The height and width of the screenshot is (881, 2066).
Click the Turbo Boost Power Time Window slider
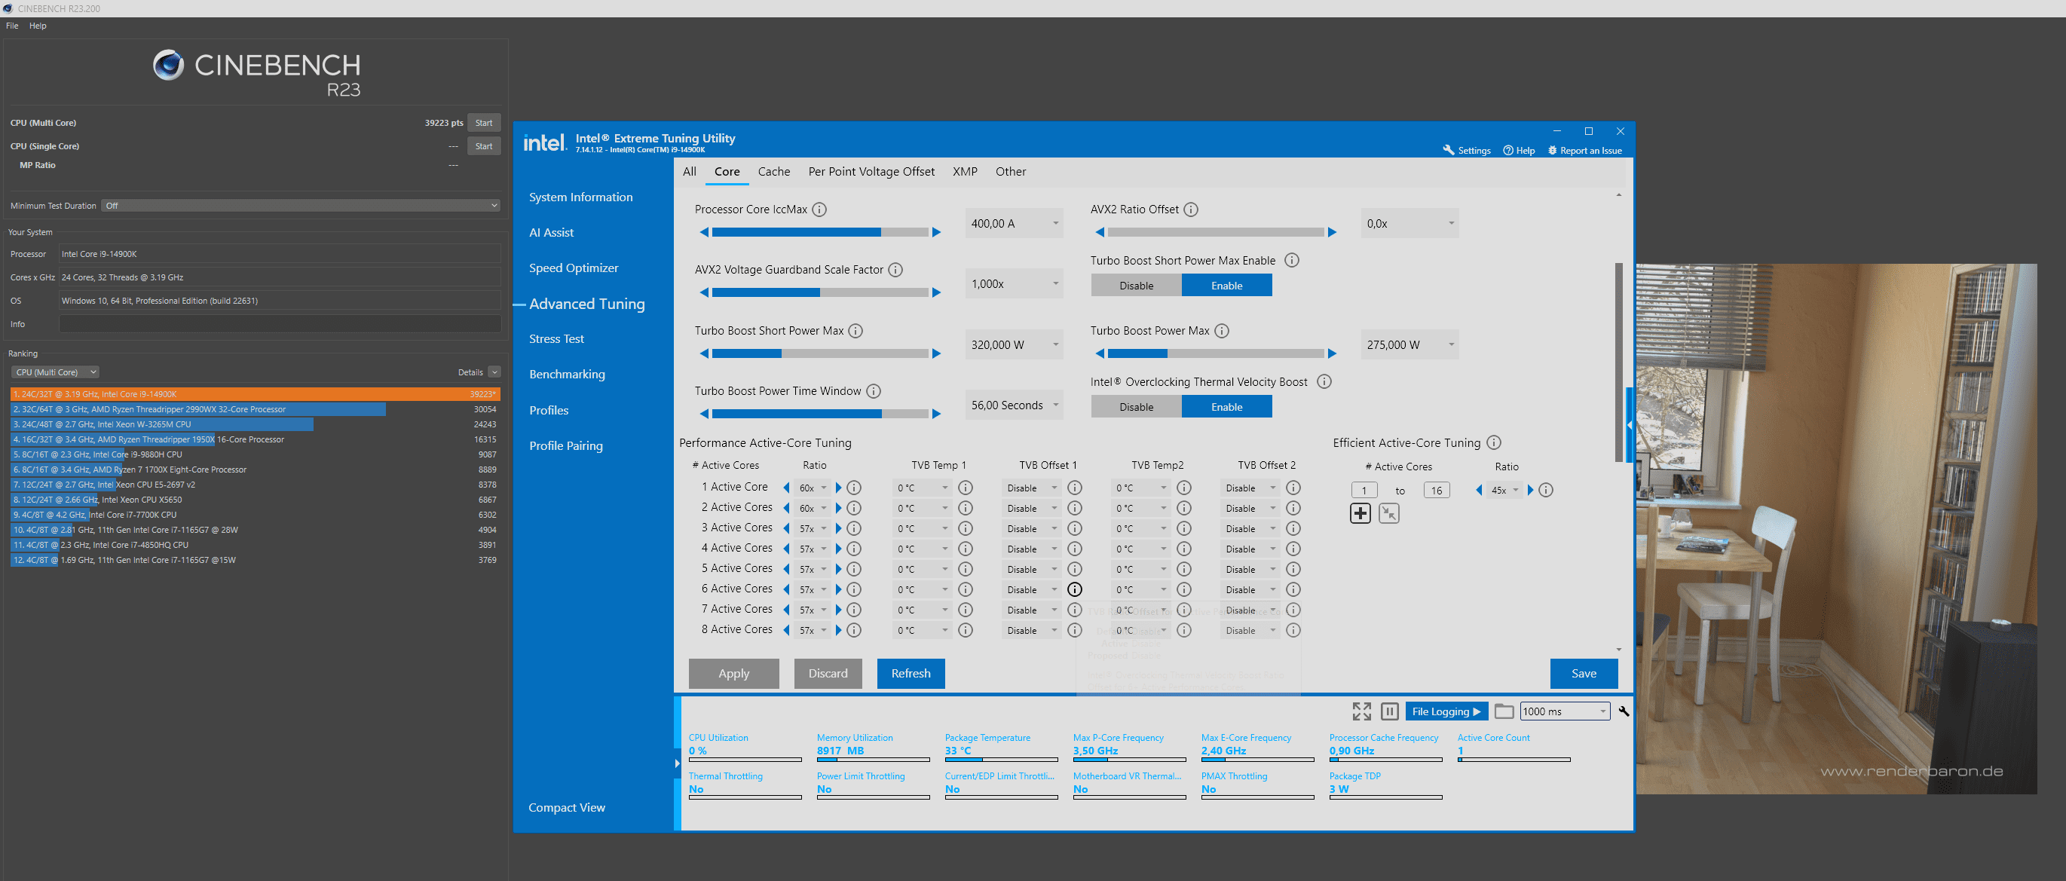(821, 414)
